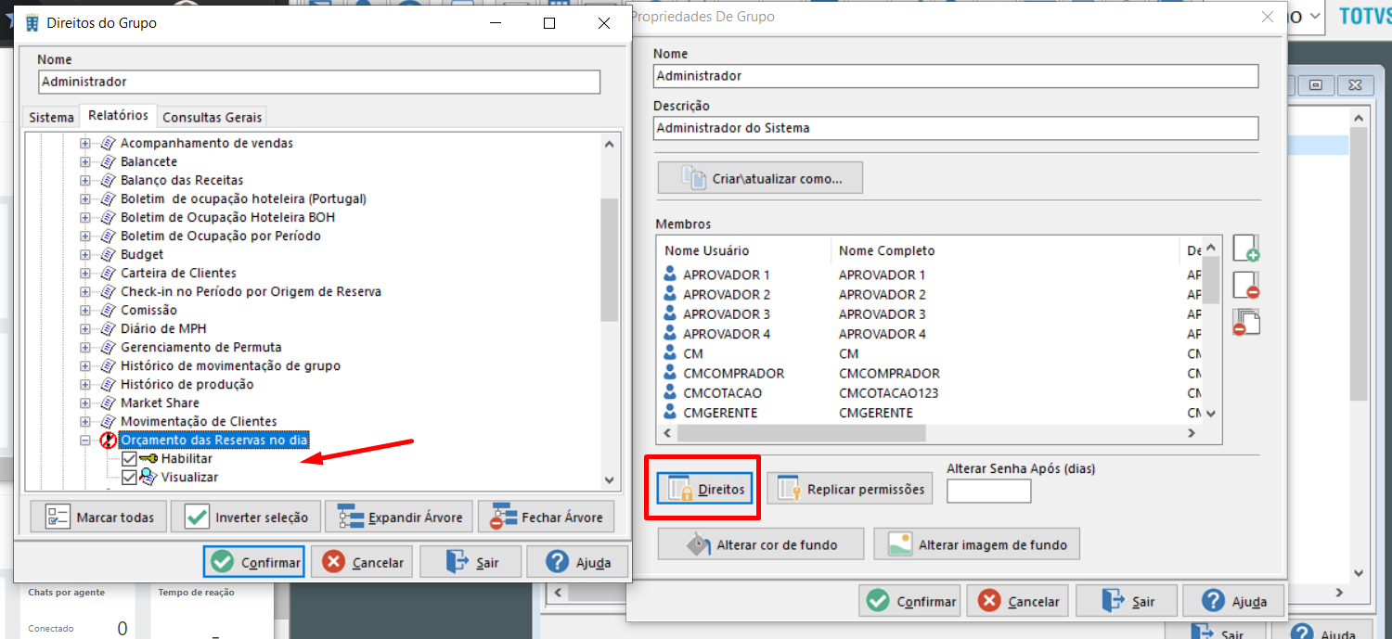Click the user icon of CM row
Screen dimensions: 1392x639
(x=671, y=353)
